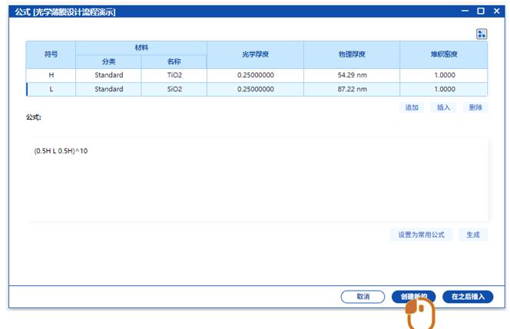The image size is (510, 329).
Task: Click the 在之后插入 button
Action: [x=468, y=296]
